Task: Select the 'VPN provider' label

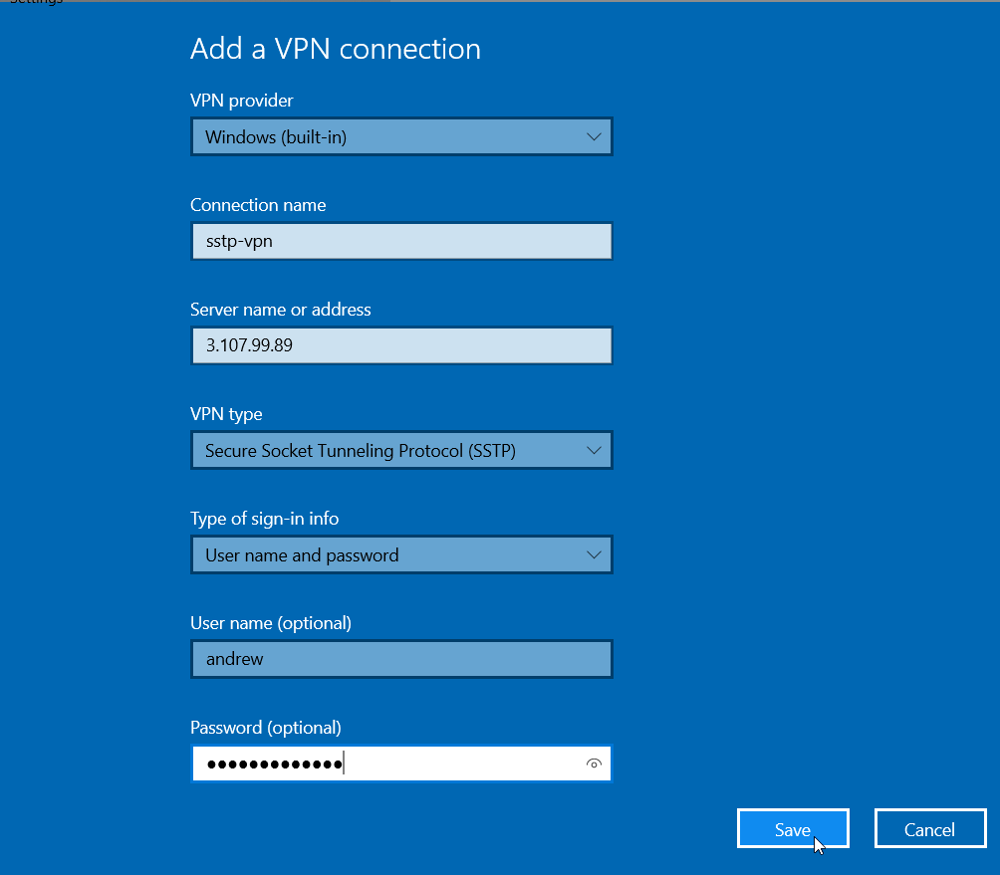Action: click(242, 101)
